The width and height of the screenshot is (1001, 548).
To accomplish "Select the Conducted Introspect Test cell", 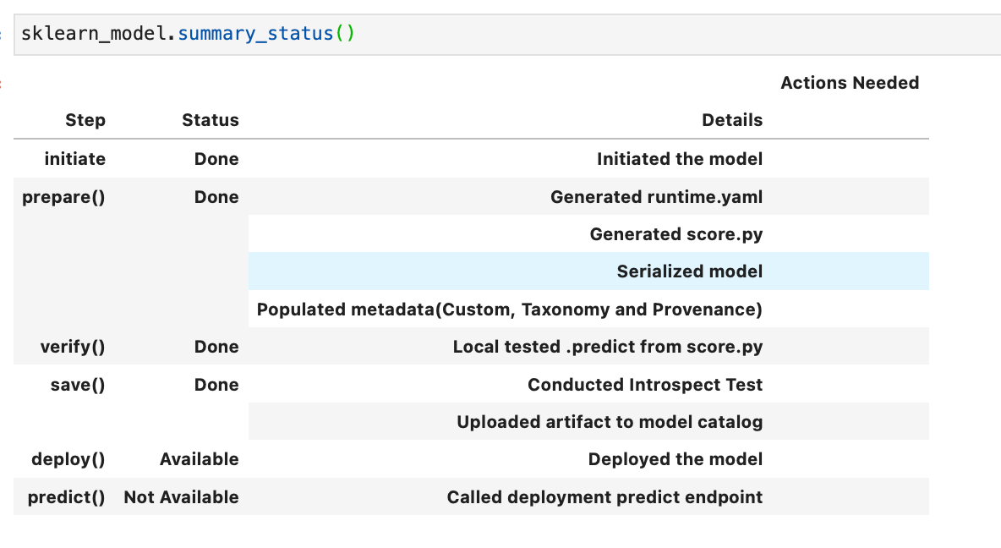I will (644, 385).
